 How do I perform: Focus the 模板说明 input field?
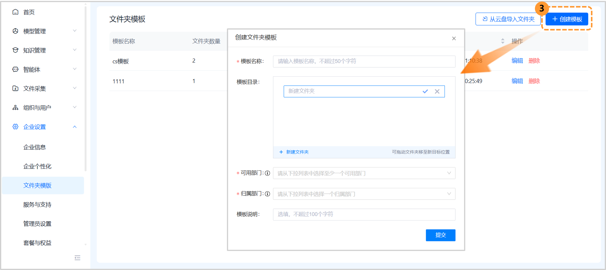tap(364, 214)
